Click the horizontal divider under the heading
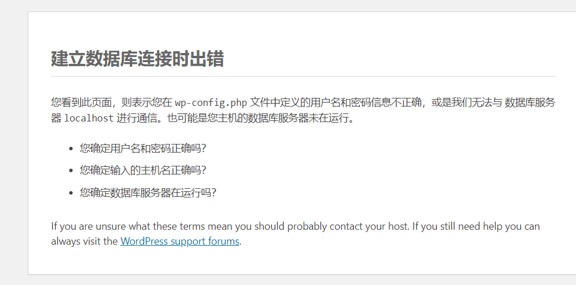Viewport: 576px width, 285px height. point(303,77)
